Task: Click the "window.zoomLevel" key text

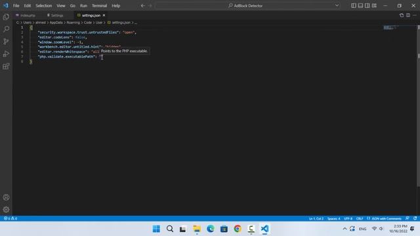Action: point(56,42)
